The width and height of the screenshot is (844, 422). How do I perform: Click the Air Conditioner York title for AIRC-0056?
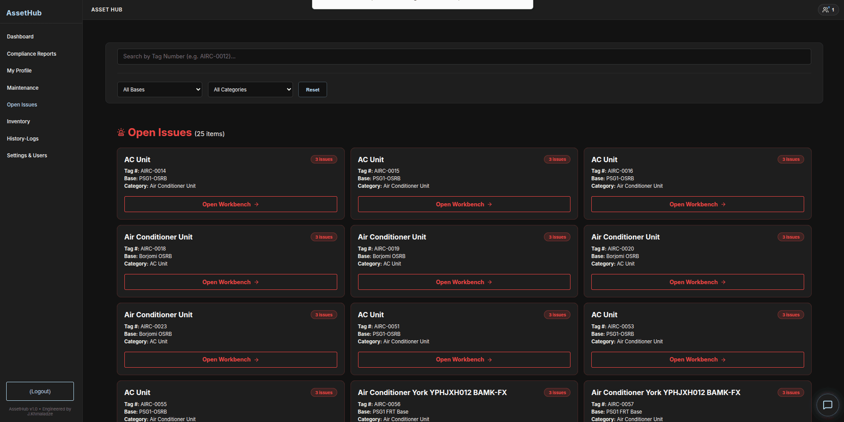pyautogui.click(x=432, y=393)
